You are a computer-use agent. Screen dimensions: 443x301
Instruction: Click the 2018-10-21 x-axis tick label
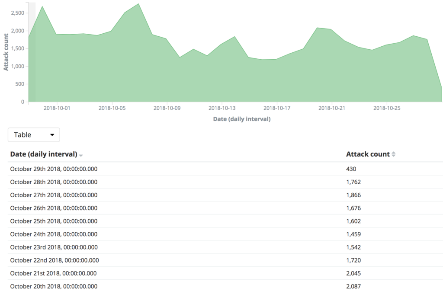(x=332, y=108)
